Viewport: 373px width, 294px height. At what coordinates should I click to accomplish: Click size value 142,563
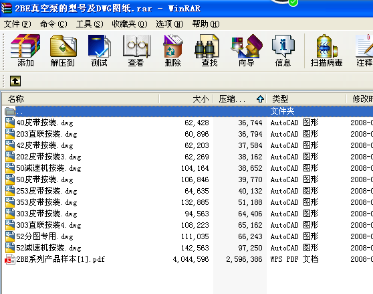point(195,248)
